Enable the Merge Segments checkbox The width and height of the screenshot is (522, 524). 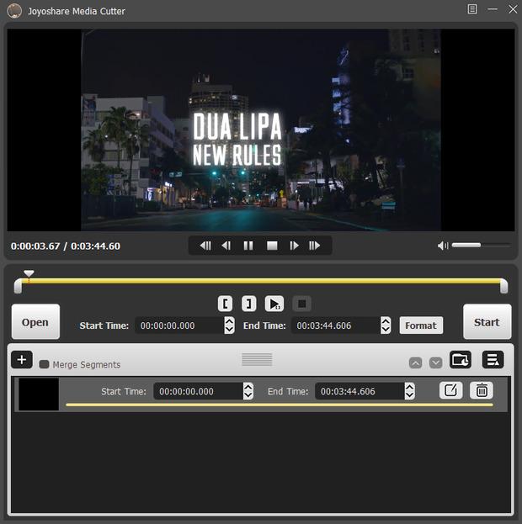coord(44,364)
